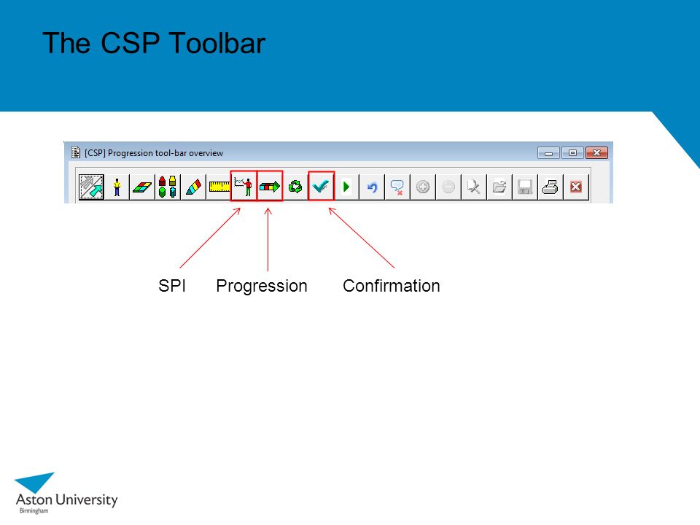This screenshot has height=525, width=700.
Task: Select the rainbow eraser icon
Action: point(193,187)
